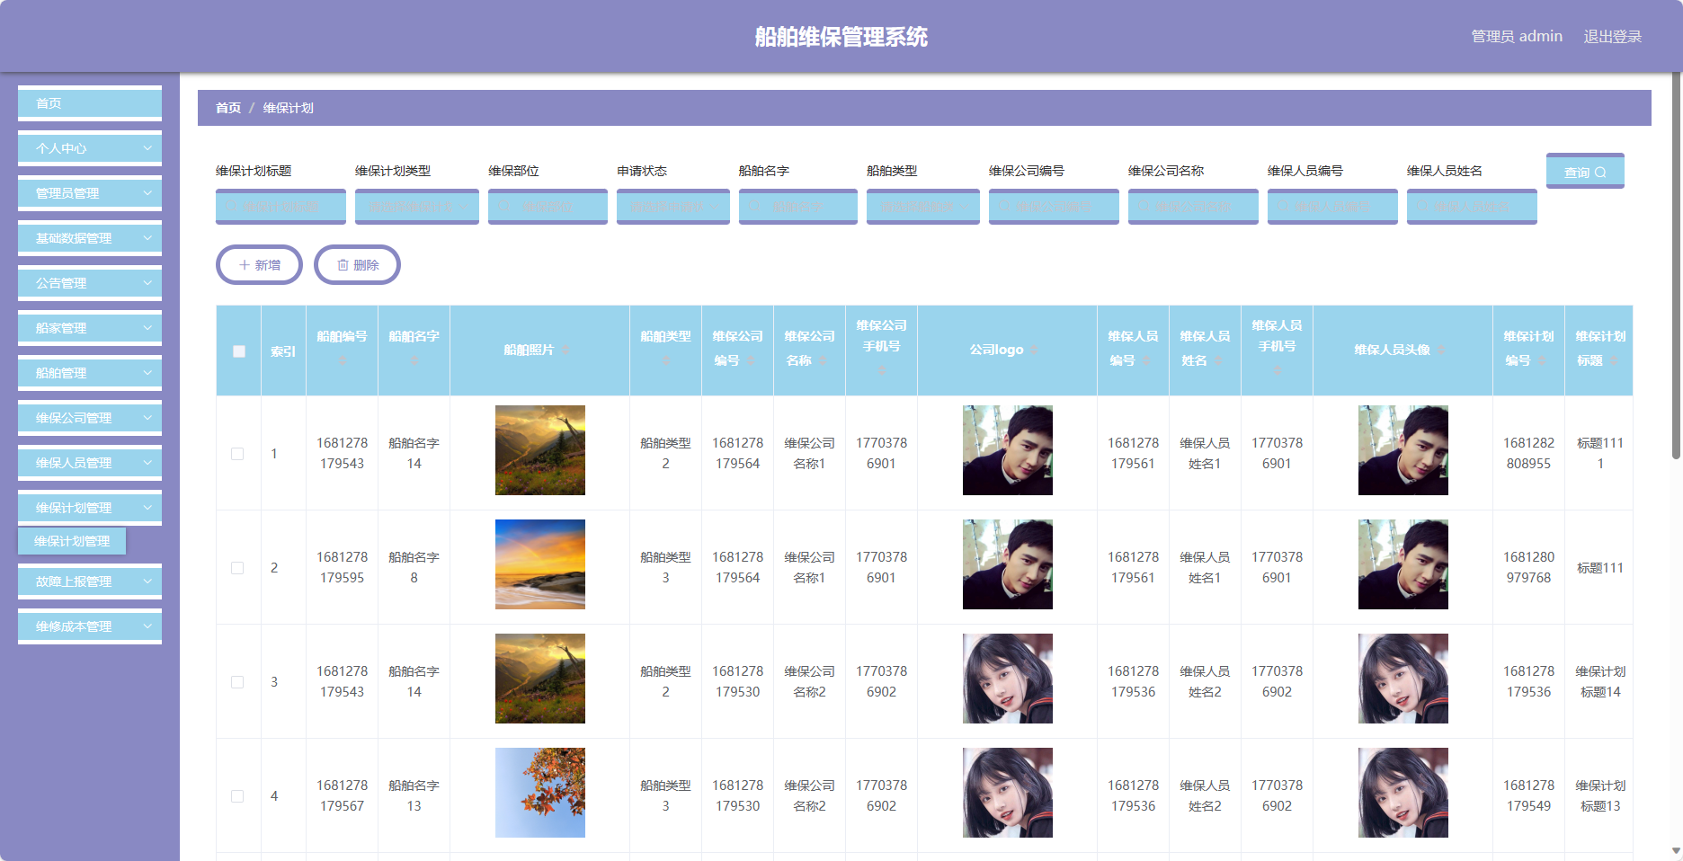Focus the 维保人员编号 filter input
Image resolution: width=1683 pixels, height=861 pixels.
pyautogui.click(x=1332, y=207)
